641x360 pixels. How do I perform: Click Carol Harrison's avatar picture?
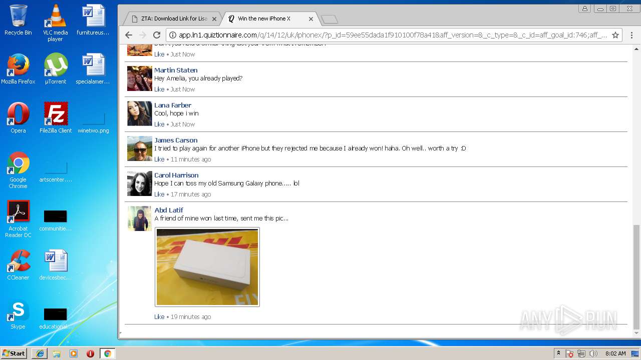pos(139,183)
